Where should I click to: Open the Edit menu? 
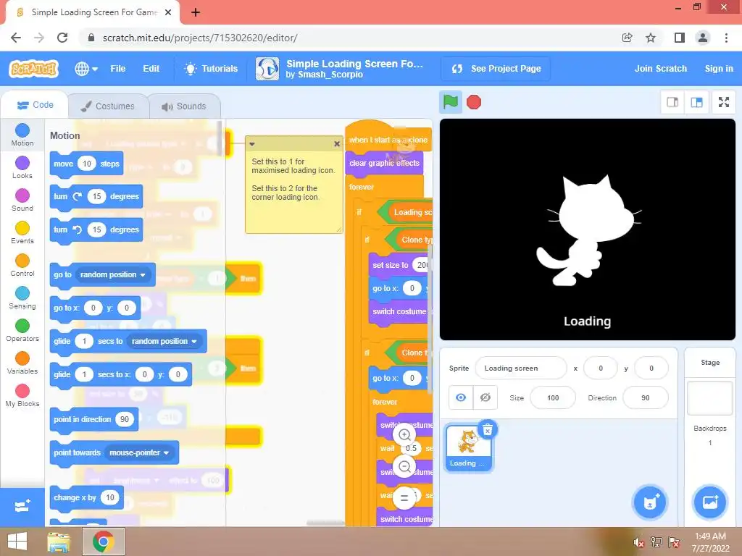151,69
